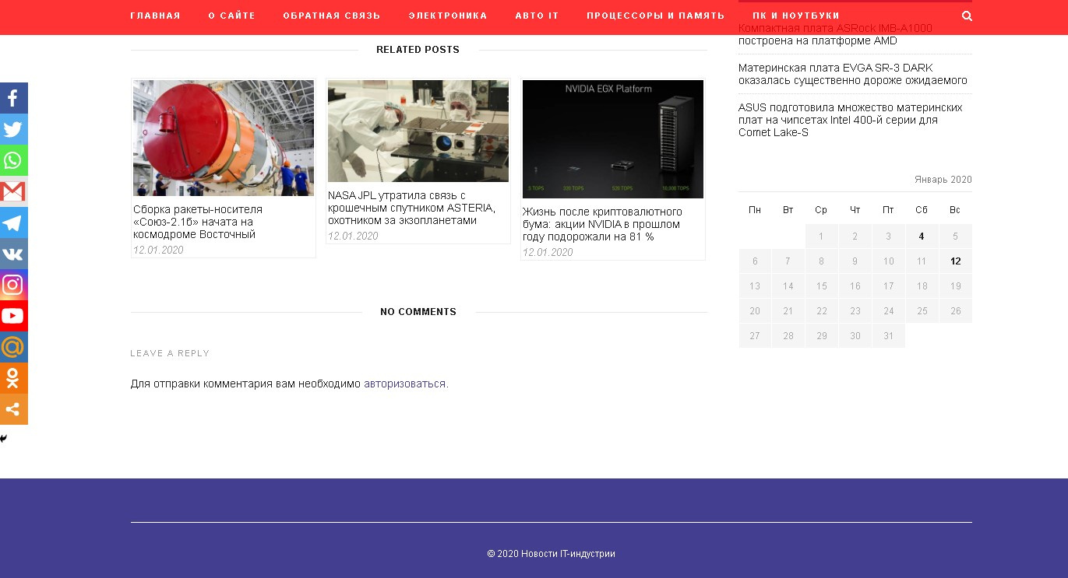Open the ГЛАВНАЯ menu item
1068x578 pixels.
coord(155,16)
